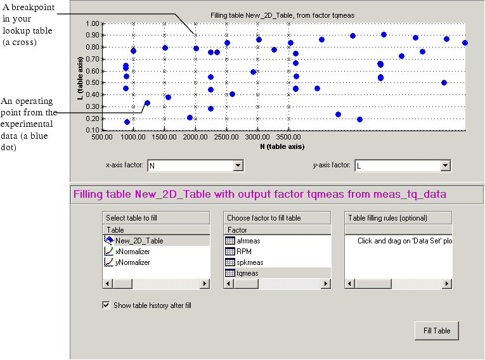Click the 1.00 y-axis tick label
The width and height of the screenshot is (485, 360).
pos(92,23)
